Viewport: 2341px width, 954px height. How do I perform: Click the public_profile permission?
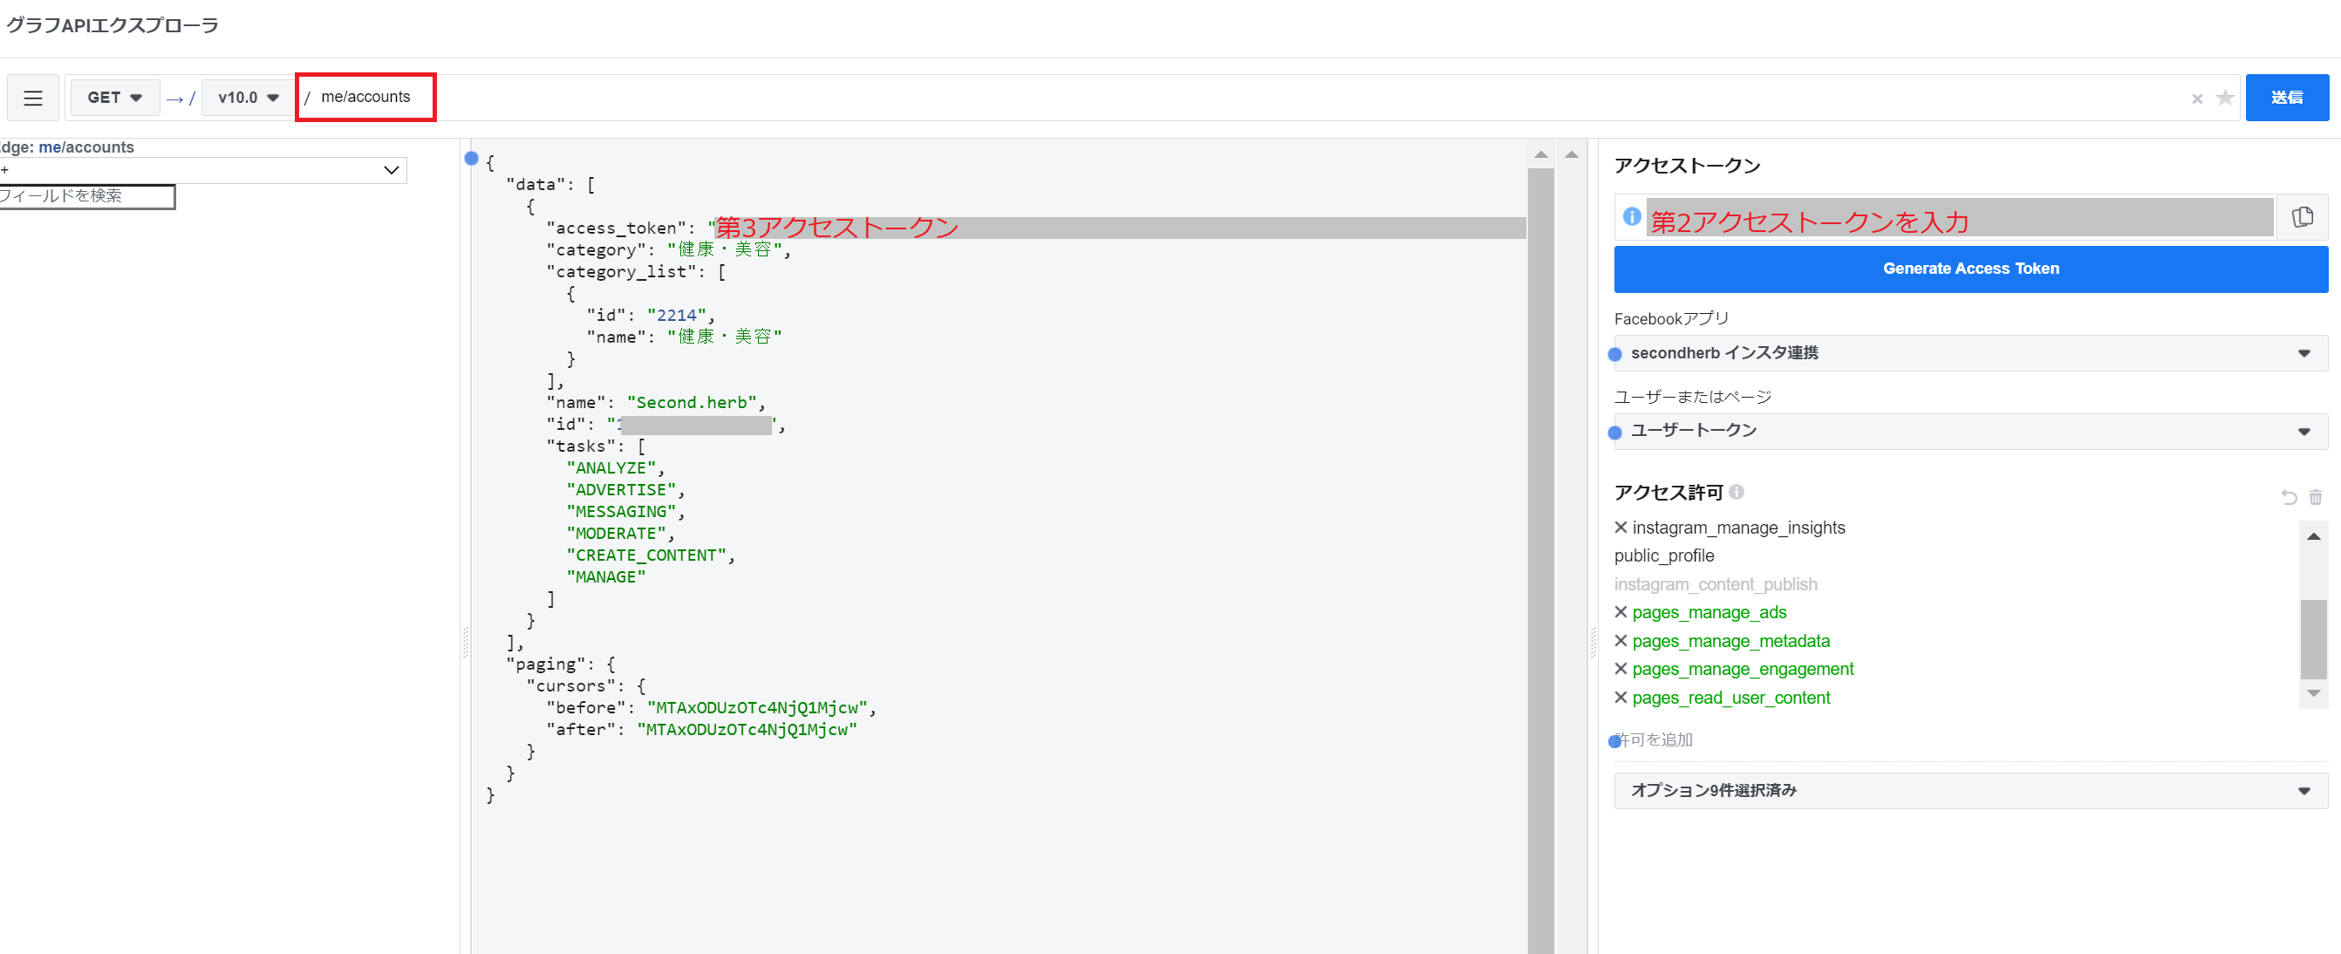[x=1663, y=555]
